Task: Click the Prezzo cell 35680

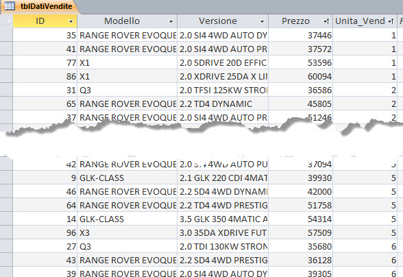Action: (301, 246)
